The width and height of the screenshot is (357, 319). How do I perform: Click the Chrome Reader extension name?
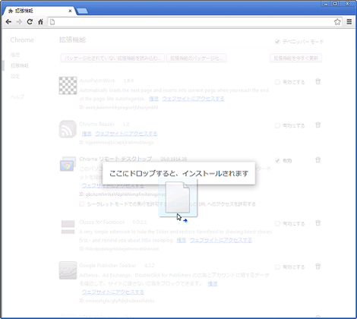[x=97, y=124]
